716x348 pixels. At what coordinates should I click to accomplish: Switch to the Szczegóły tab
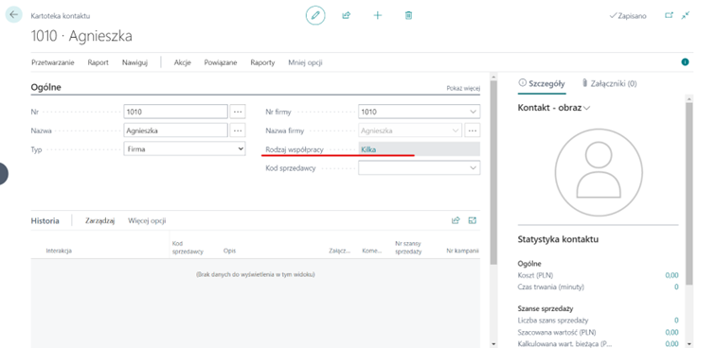point(542,83)
